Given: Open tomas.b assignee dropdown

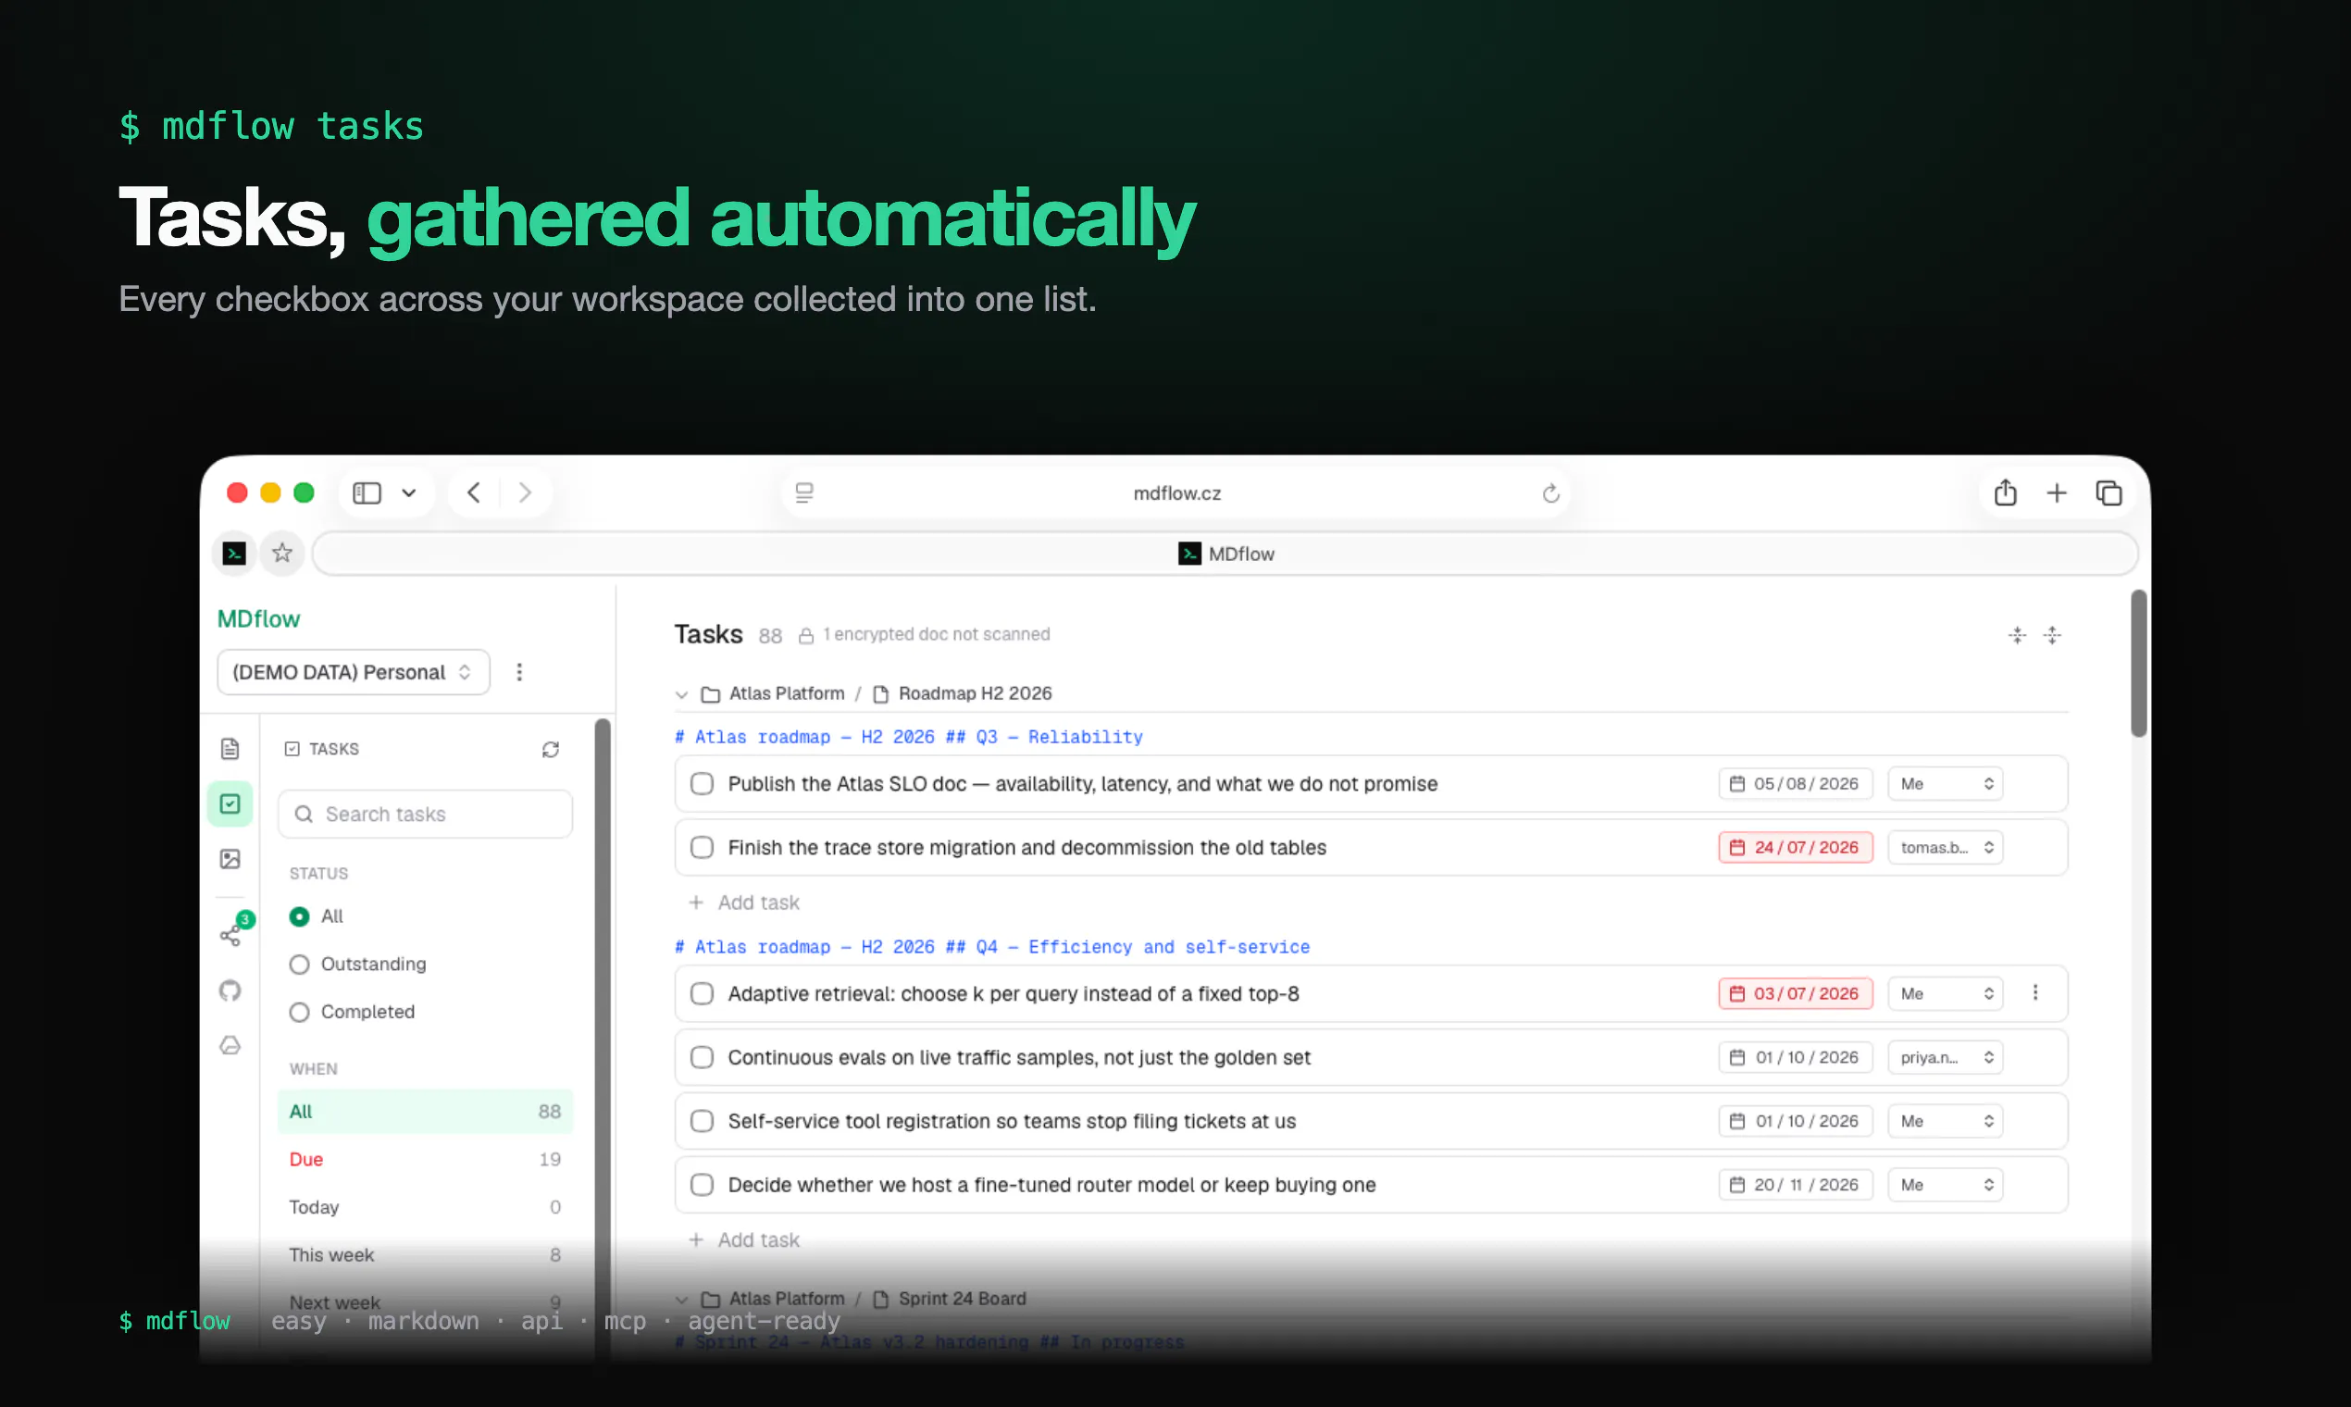Looking at the screenshot, I should click(1946, 848).
